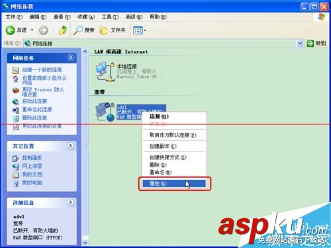Open the 收藏(A) menu
This screenshot has height=248, width=331.
pyautogui.click(x=86, y=17)
